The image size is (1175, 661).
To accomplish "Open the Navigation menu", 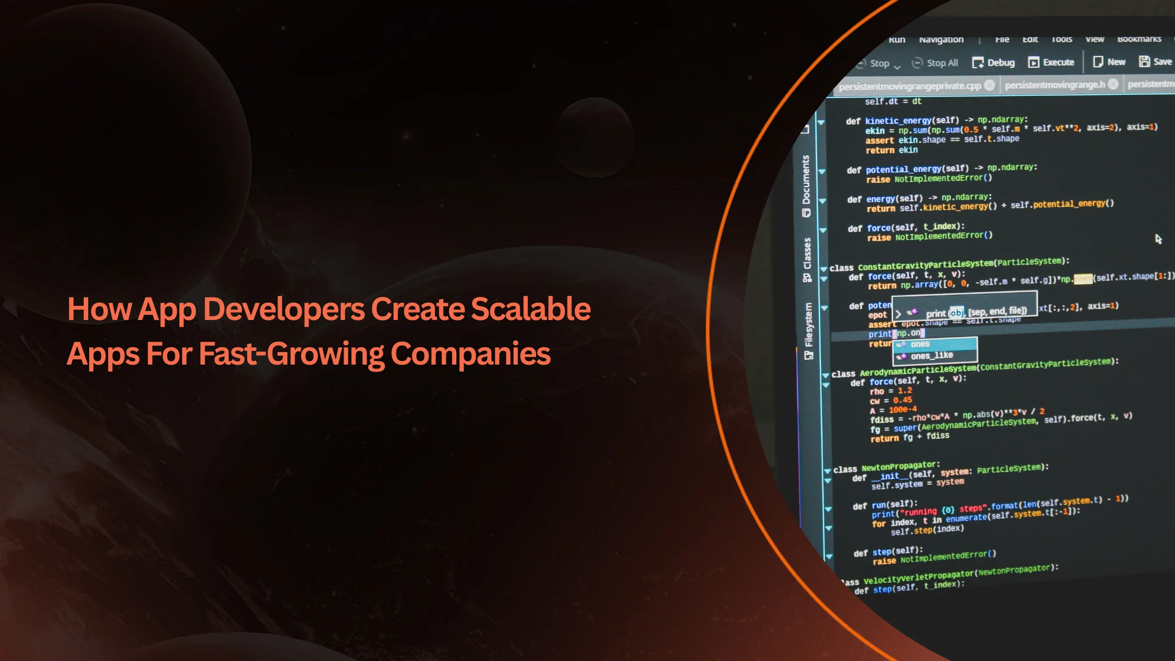I will click(941, 39).
